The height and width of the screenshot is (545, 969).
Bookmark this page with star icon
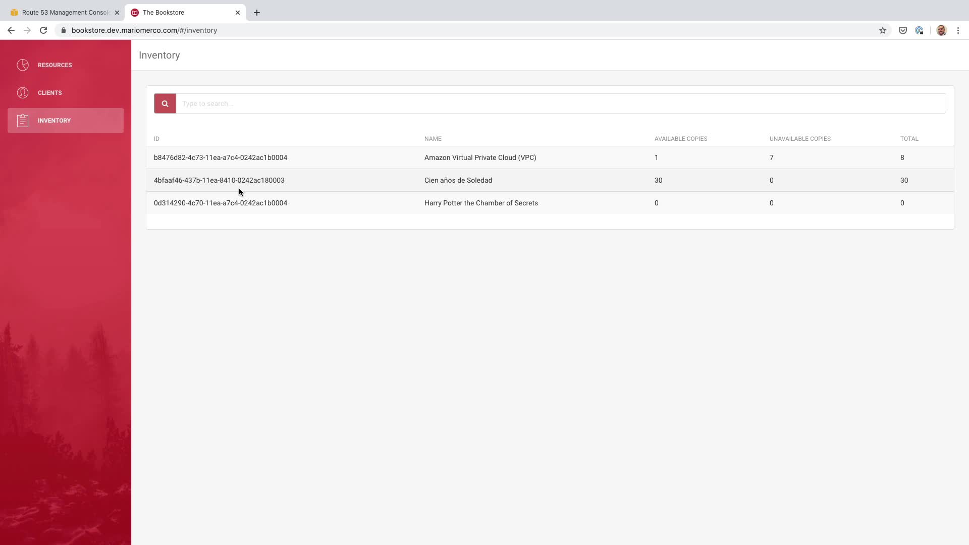(882, 30)
